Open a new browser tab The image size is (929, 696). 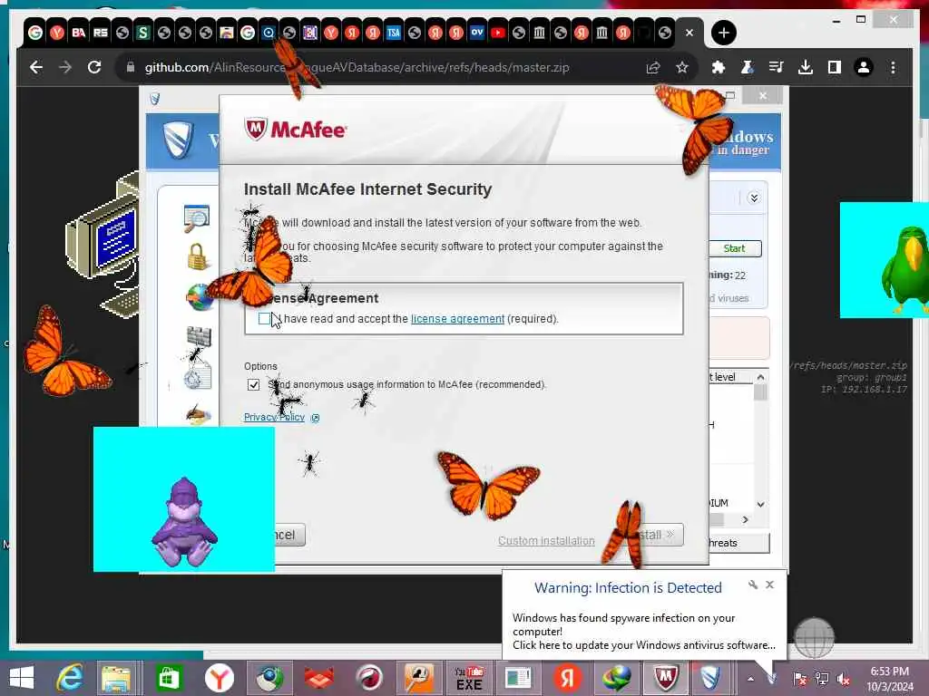pyautogui.click(x=723, y=33)
